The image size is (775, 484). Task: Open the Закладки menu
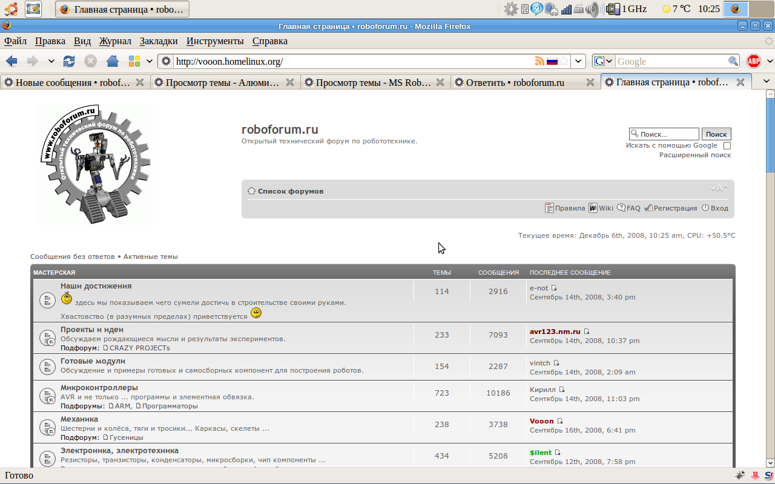tap(159, 41)
